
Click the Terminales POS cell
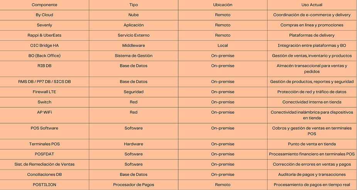(x=44, y=144)
